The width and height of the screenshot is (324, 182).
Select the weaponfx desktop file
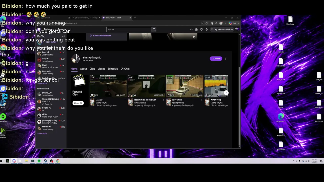click(x=281, y=132)
